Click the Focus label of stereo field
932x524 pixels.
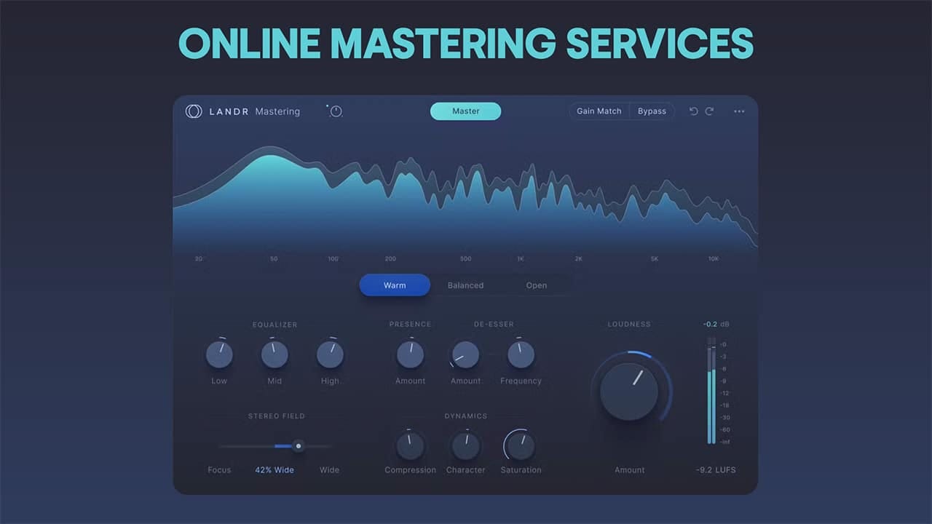(219, 470)
